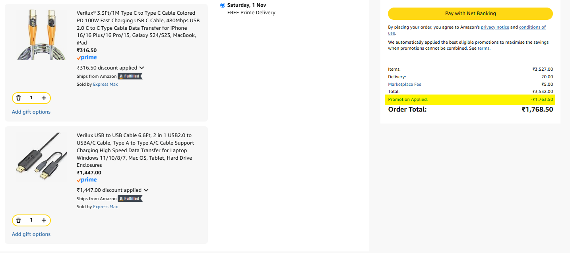This screenshot has height=253, width=570.
Task: Click Pay with Net Banking button
Action: [470, 14]
